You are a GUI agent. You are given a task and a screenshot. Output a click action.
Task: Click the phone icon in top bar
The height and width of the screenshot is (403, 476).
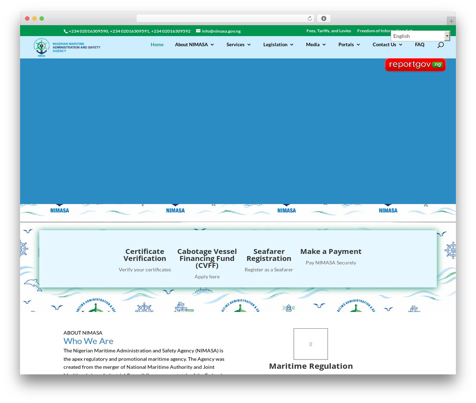[x=65, y=31]
